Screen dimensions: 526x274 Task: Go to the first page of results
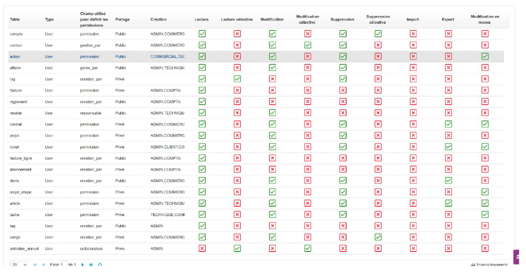point(35,265)
